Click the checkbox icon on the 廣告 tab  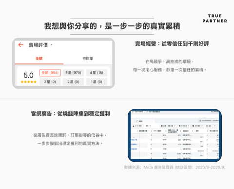pyautogui.click(x=137, y=121)
